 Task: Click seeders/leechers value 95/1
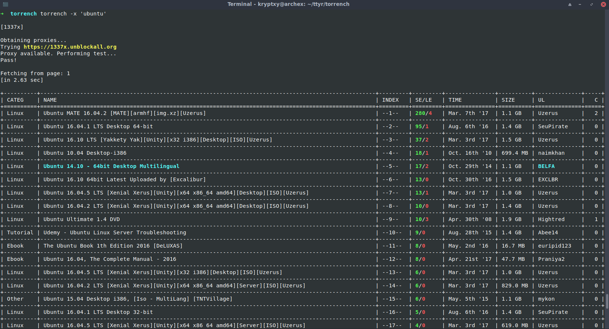coord(422,126)
